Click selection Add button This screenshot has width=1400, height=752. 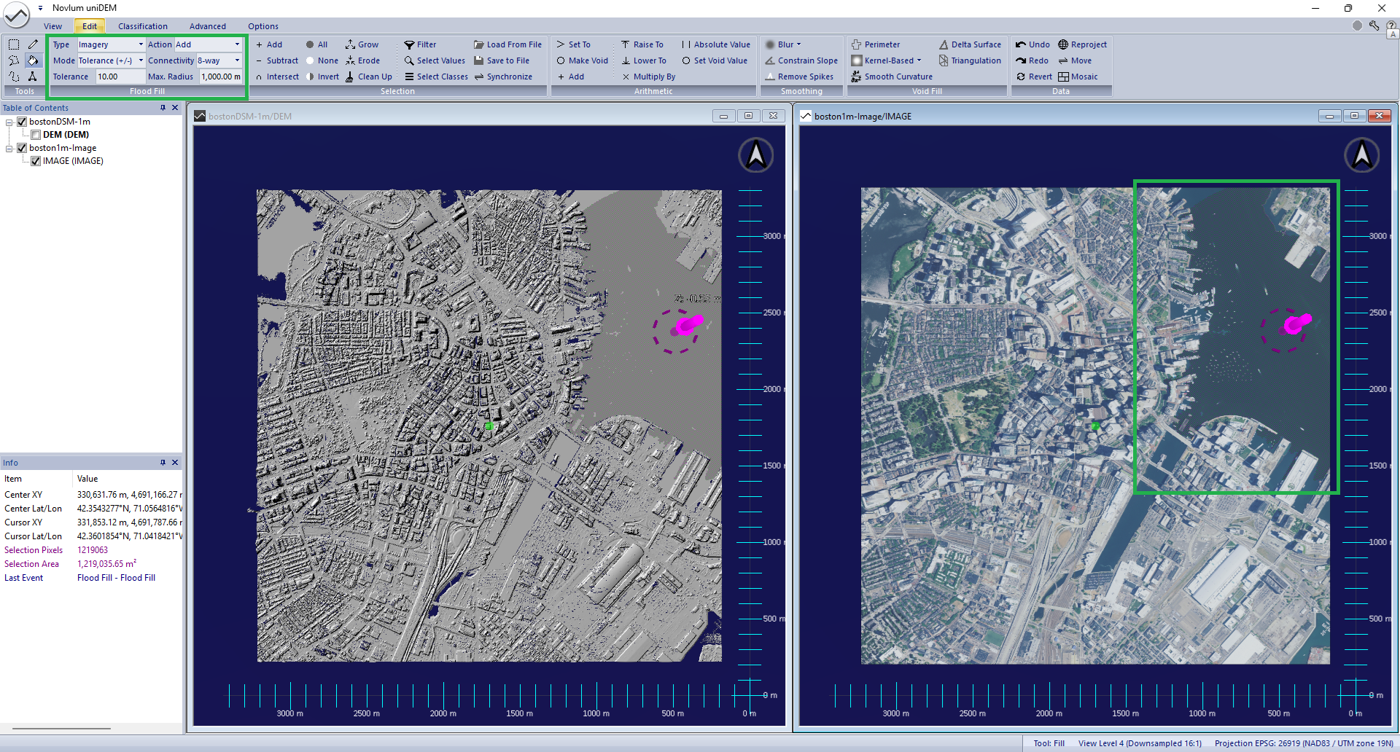tap(269, 44)
